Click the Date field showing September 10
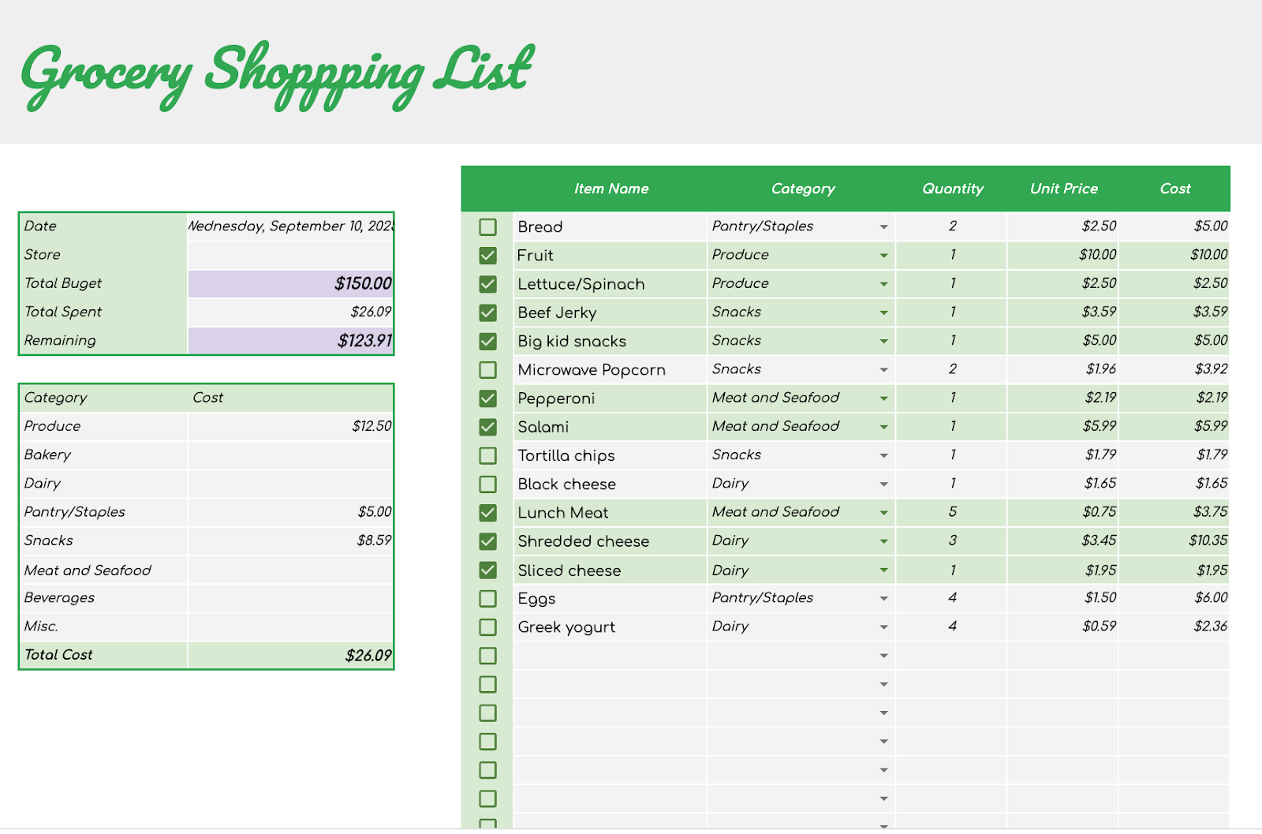 click(290, 226)
